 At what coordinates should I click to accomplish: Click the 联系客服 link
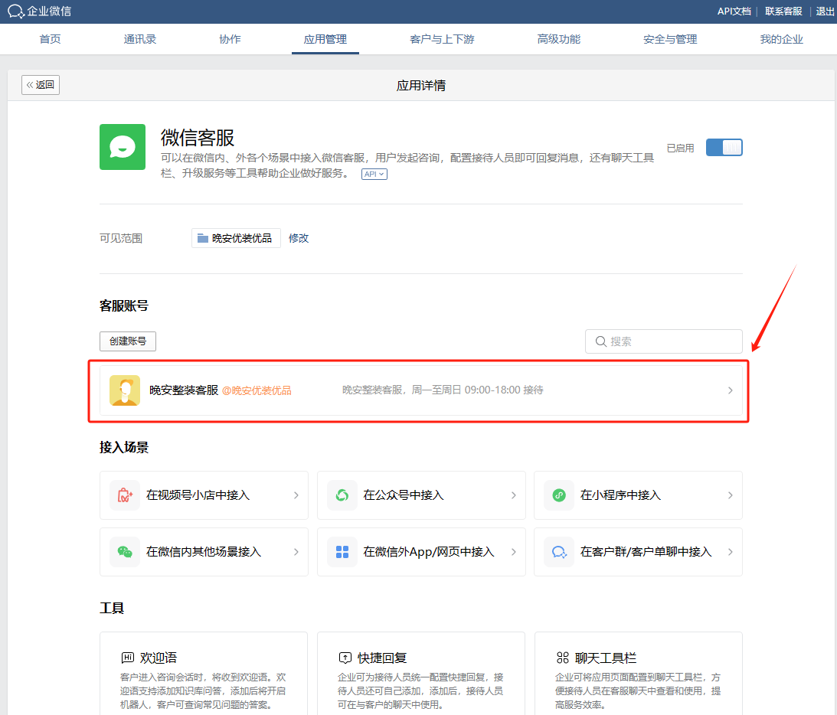click(x=783, y=11)
